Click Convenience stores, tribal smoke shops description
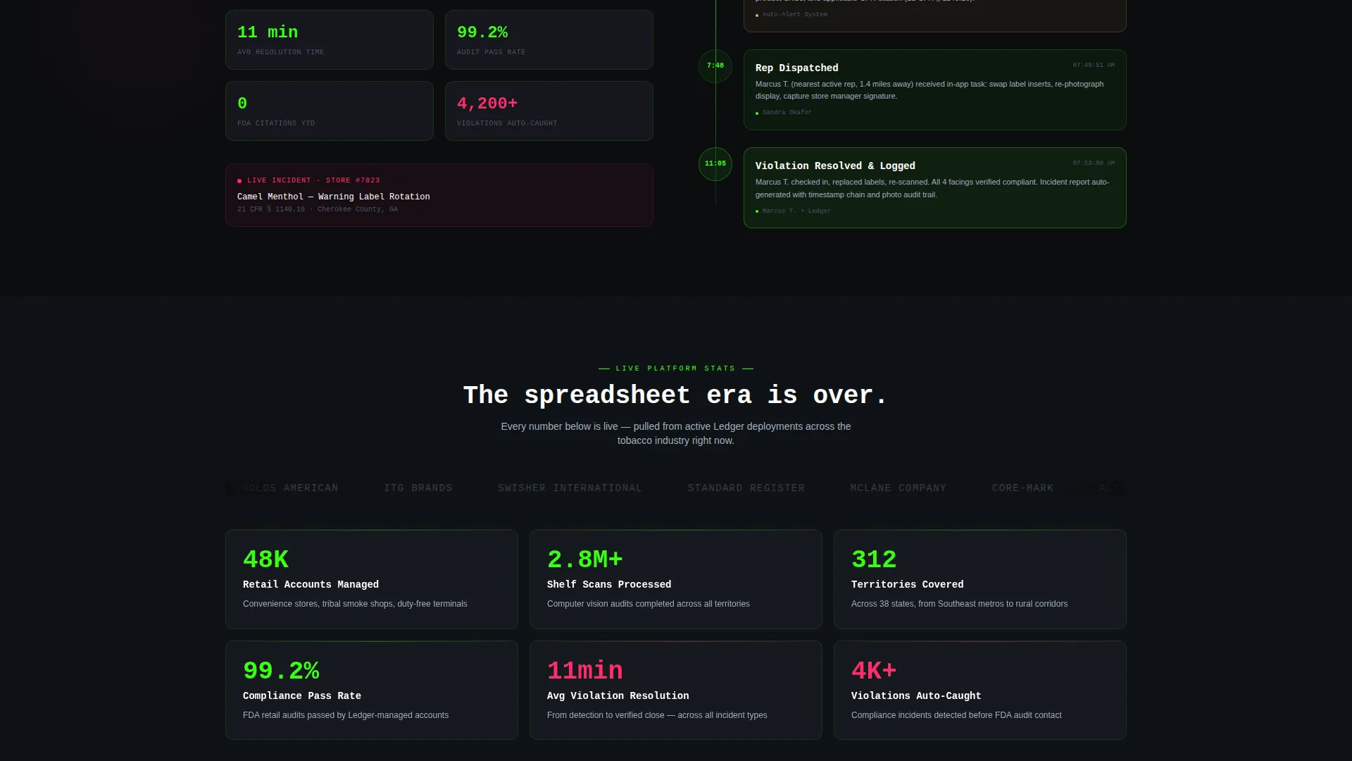Image resolution: width=1352 pixels, height=761 pixels. click(355, 605)
